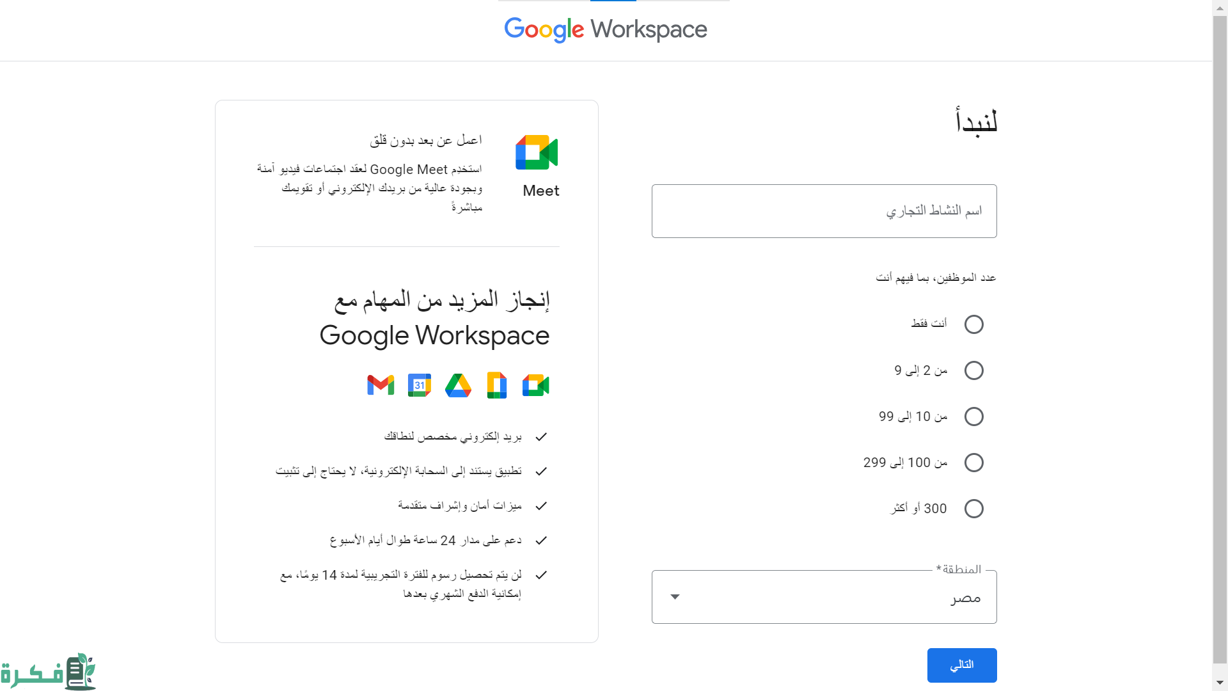1228x691 pixels.
Task: Click the scrollbar up arrow
Action: (1220, 7)
